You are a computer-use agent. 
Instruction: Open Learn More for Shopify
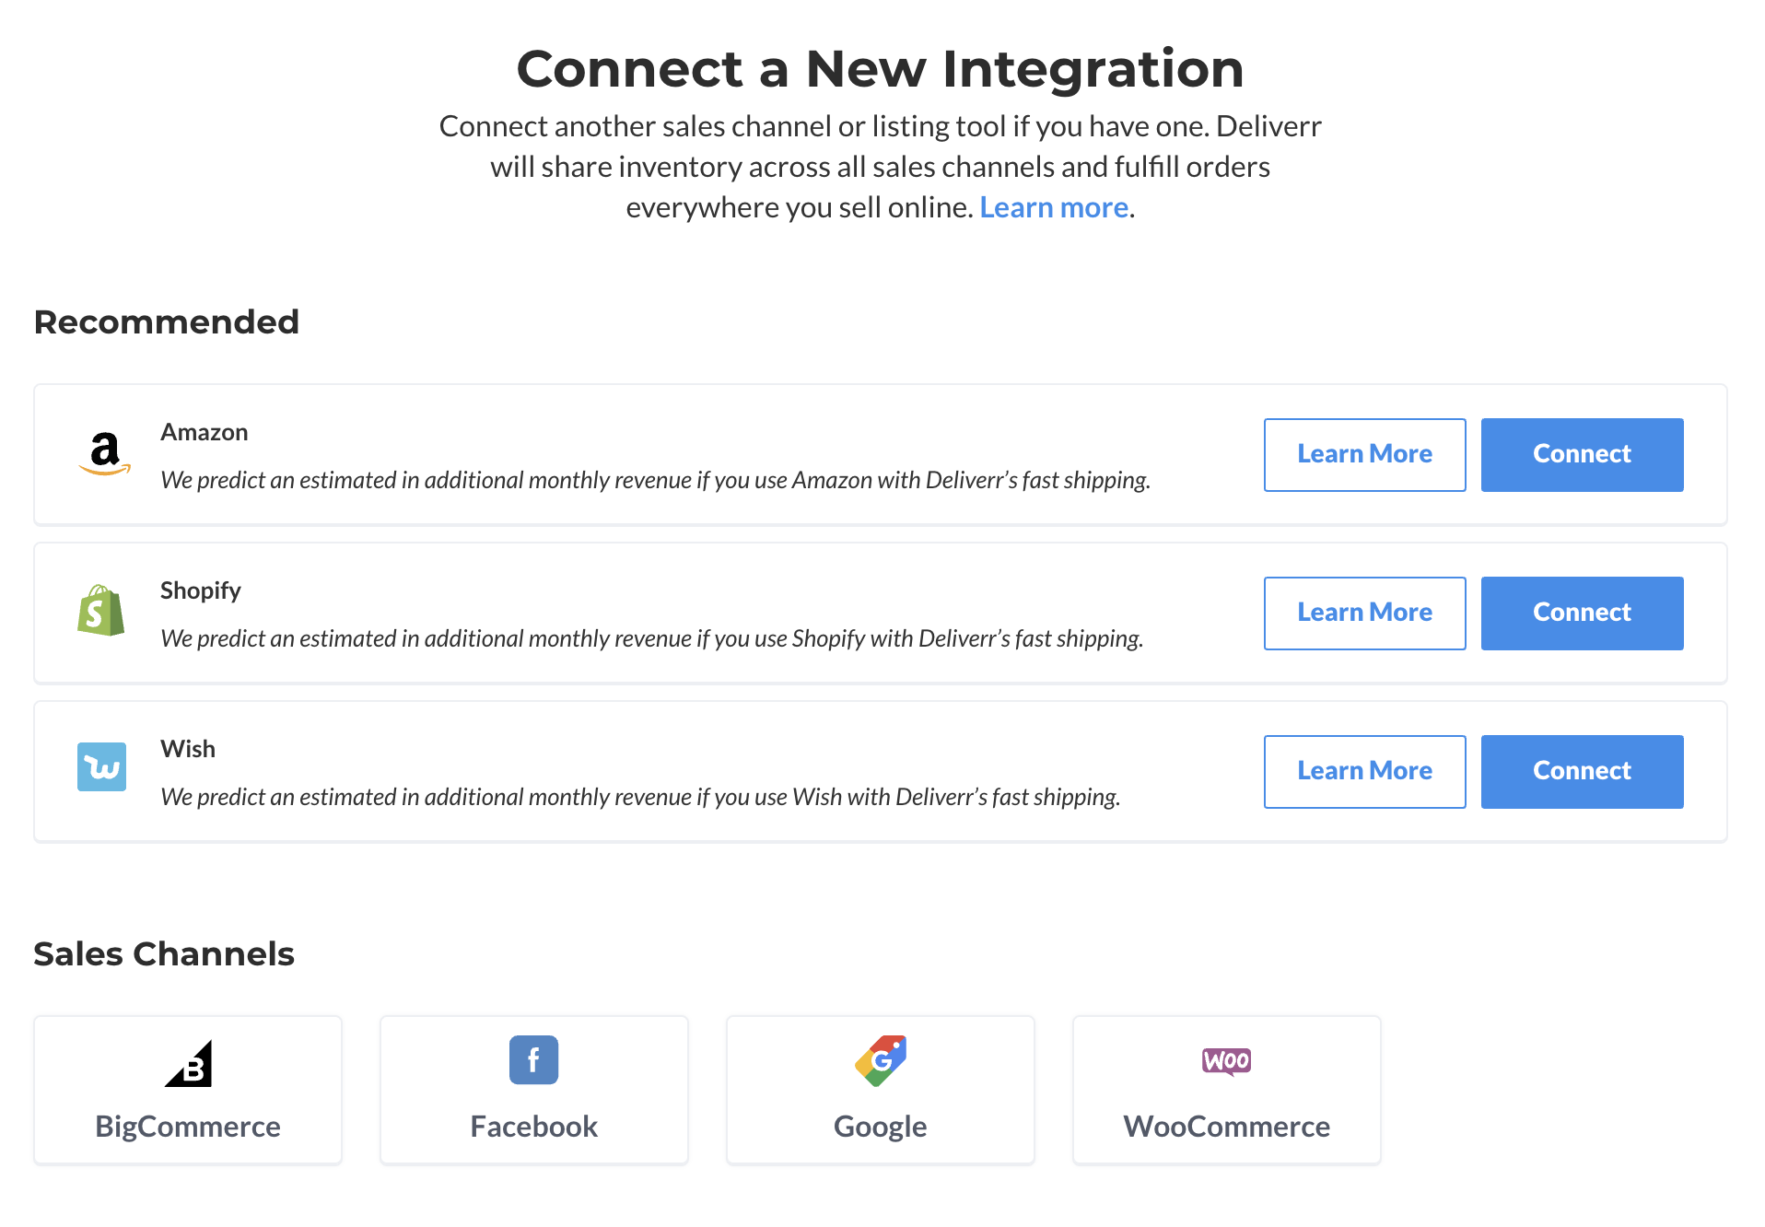(1365, 613)
